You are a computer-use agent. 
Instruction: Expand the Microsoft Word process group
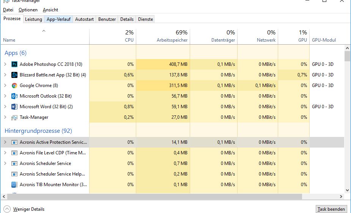(x=5, y=107)
